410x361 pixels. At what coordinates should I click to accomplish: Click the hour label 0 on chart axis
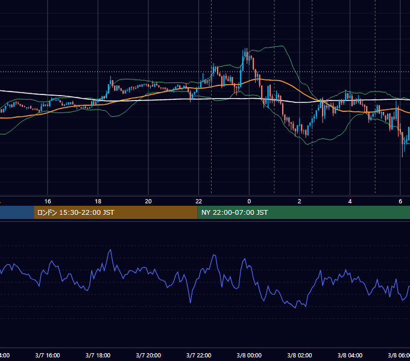pos(249,202)
